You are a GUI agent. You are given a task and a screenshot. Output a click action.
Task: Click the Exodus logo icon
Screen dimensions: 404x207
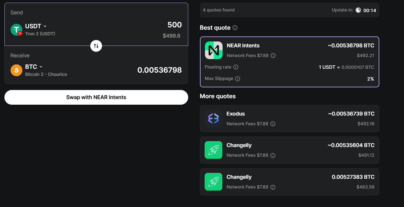213,118
